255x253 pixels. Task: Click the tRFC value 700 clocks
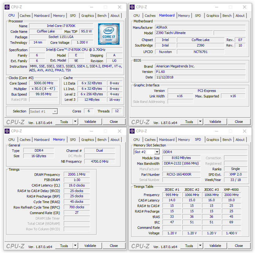(x=77, y=207)
